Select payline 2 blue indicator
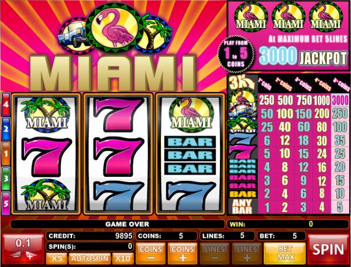The image size is (351, 267). click(x=6, y=129)
